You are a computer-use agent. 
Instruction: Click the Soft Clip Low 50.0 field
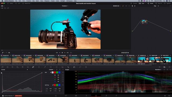(51, 89)
